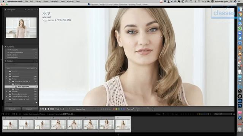
Task: Select Loupe view icon in toolbar
Action: click(47, 109)
